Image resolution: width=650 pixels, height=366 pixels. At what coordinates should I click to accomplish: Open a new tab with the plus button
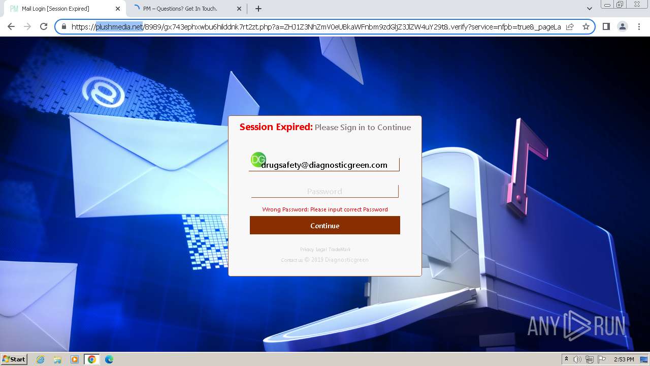(258, 9)
